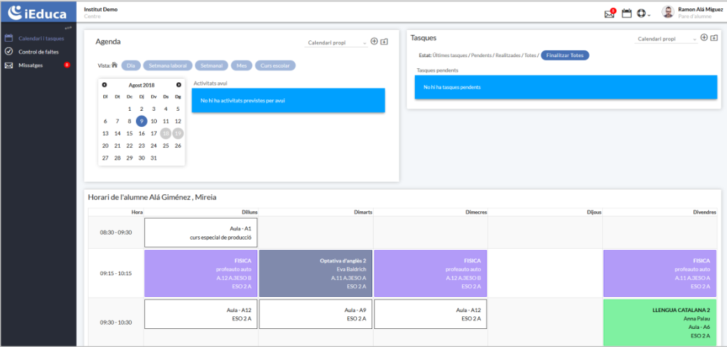Open the help lifebuoy icon menu
727x347 pixels.
(x=642, y=13)
